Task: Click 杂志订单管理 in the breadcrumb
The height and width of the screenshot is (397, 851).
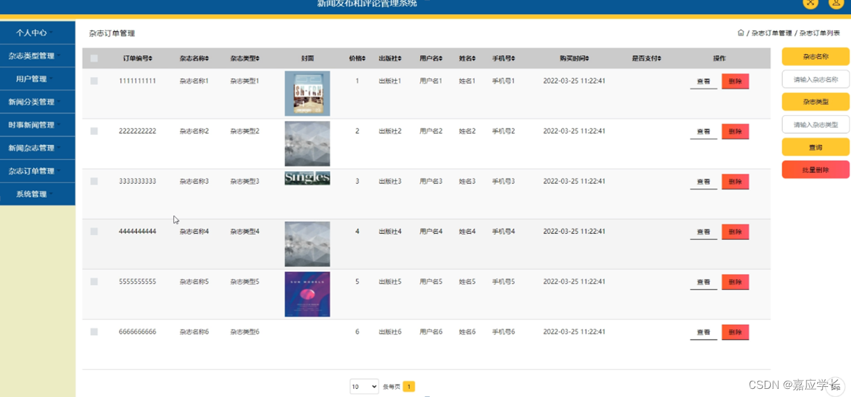Action: tap(771, 32)
